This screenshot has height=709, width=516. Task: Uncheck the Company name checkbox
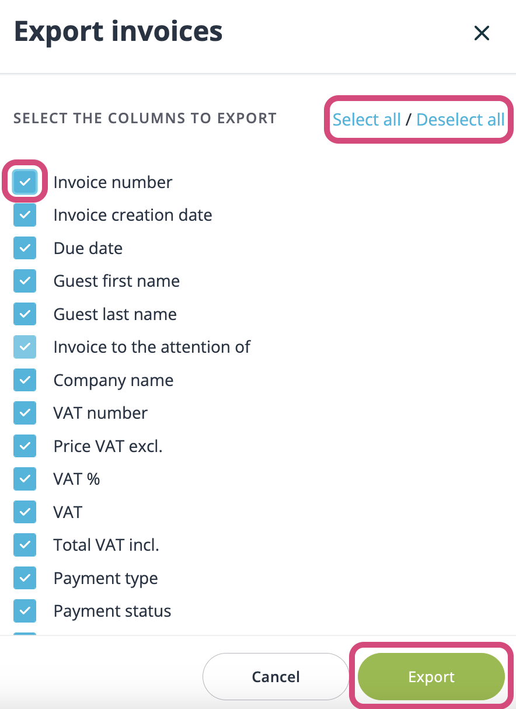coord(25,380)
